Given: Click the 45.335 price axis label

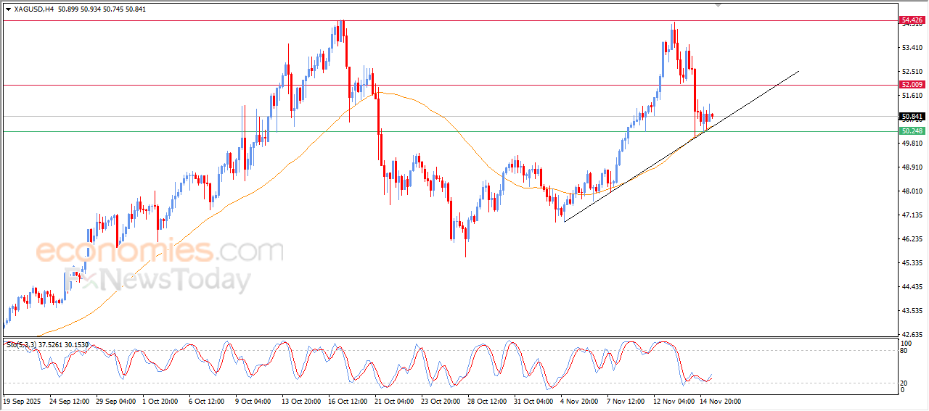Looking at the screenshot, I should [x=912, y=263].
